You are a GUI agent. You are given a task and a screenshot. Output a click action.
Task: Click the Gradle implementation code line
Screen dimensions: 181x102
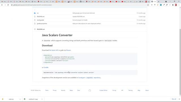point(69,73)
